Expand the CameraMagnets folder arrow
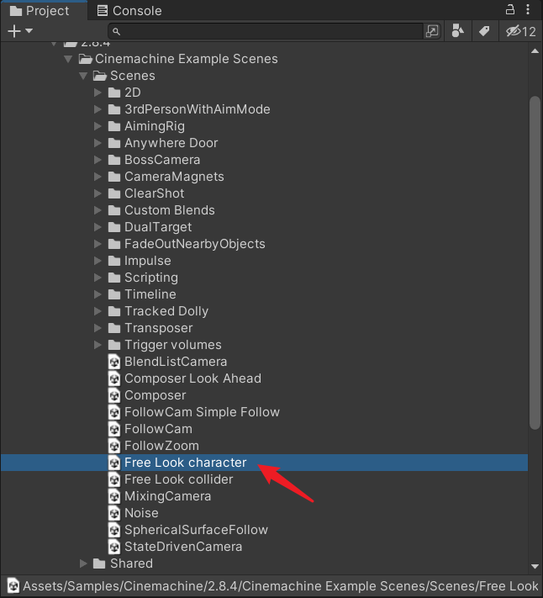Viewport: 543px width, 598px height. [98, 177]
